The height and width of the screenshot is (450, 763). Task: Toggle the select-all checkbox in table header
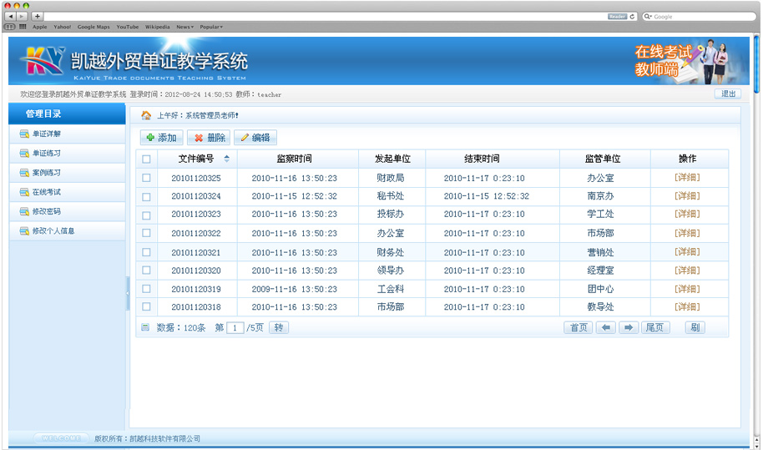click(x=146, y=159)
